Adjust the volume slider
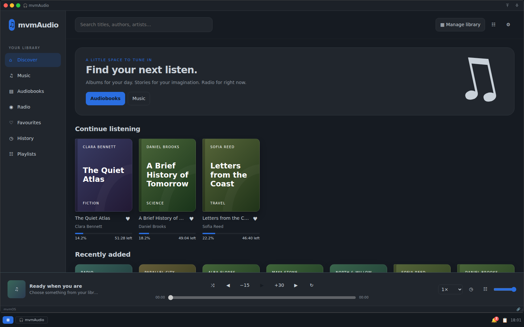 (x=505, y=289)
